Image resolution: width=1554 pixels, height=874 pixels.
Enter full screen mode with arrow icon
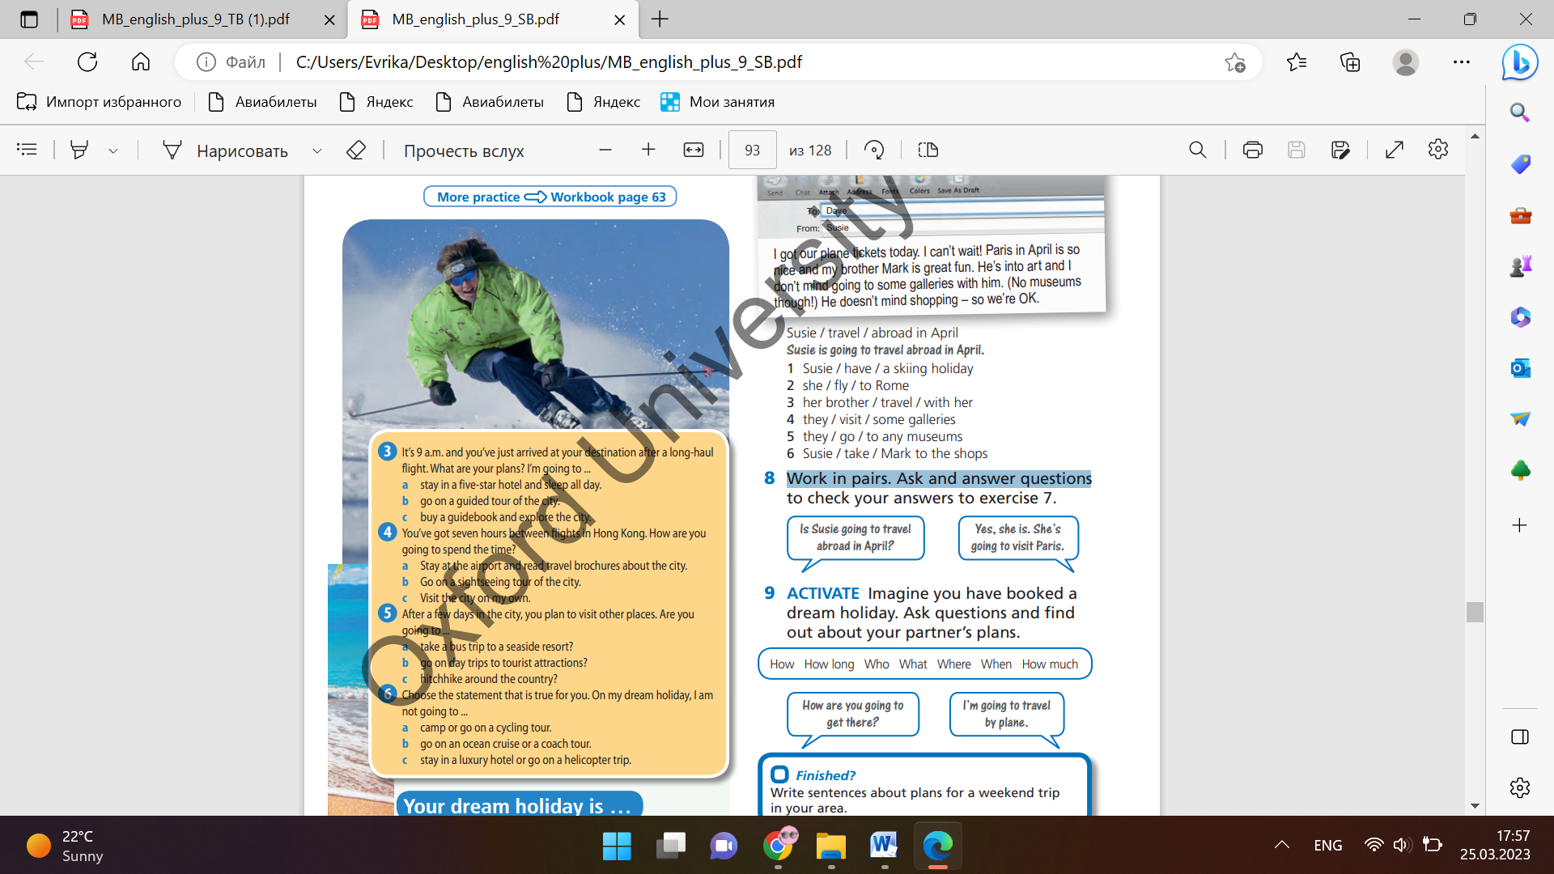click(1394, 150)
